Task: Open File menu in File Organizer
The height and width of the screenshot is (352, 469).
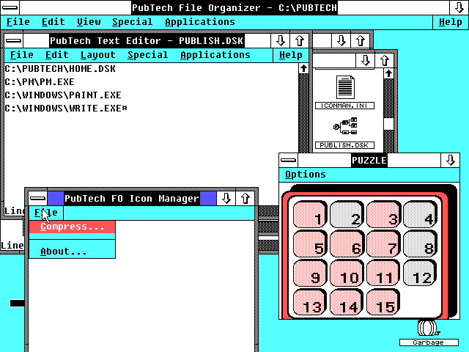Action: (x=18, y=22)
